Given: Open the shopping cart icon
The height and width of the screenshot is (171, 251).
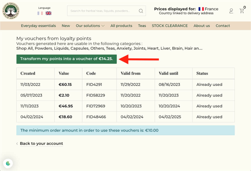Looking at the screenshot, I should pyautogui.click(x=242, y=11).
